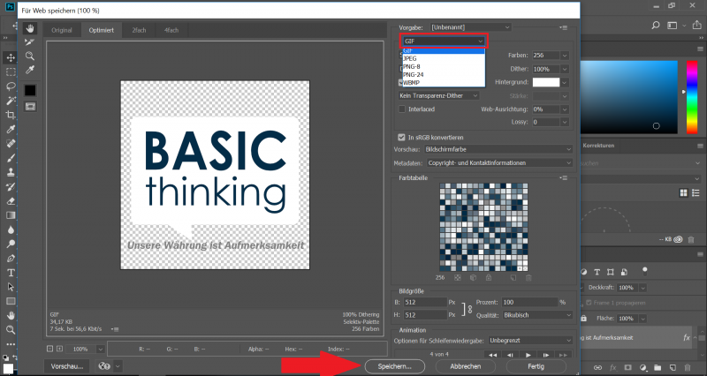Viewport: 707px width, 376px height.
Task: Click the Vorschau... button
Action: 67,366
